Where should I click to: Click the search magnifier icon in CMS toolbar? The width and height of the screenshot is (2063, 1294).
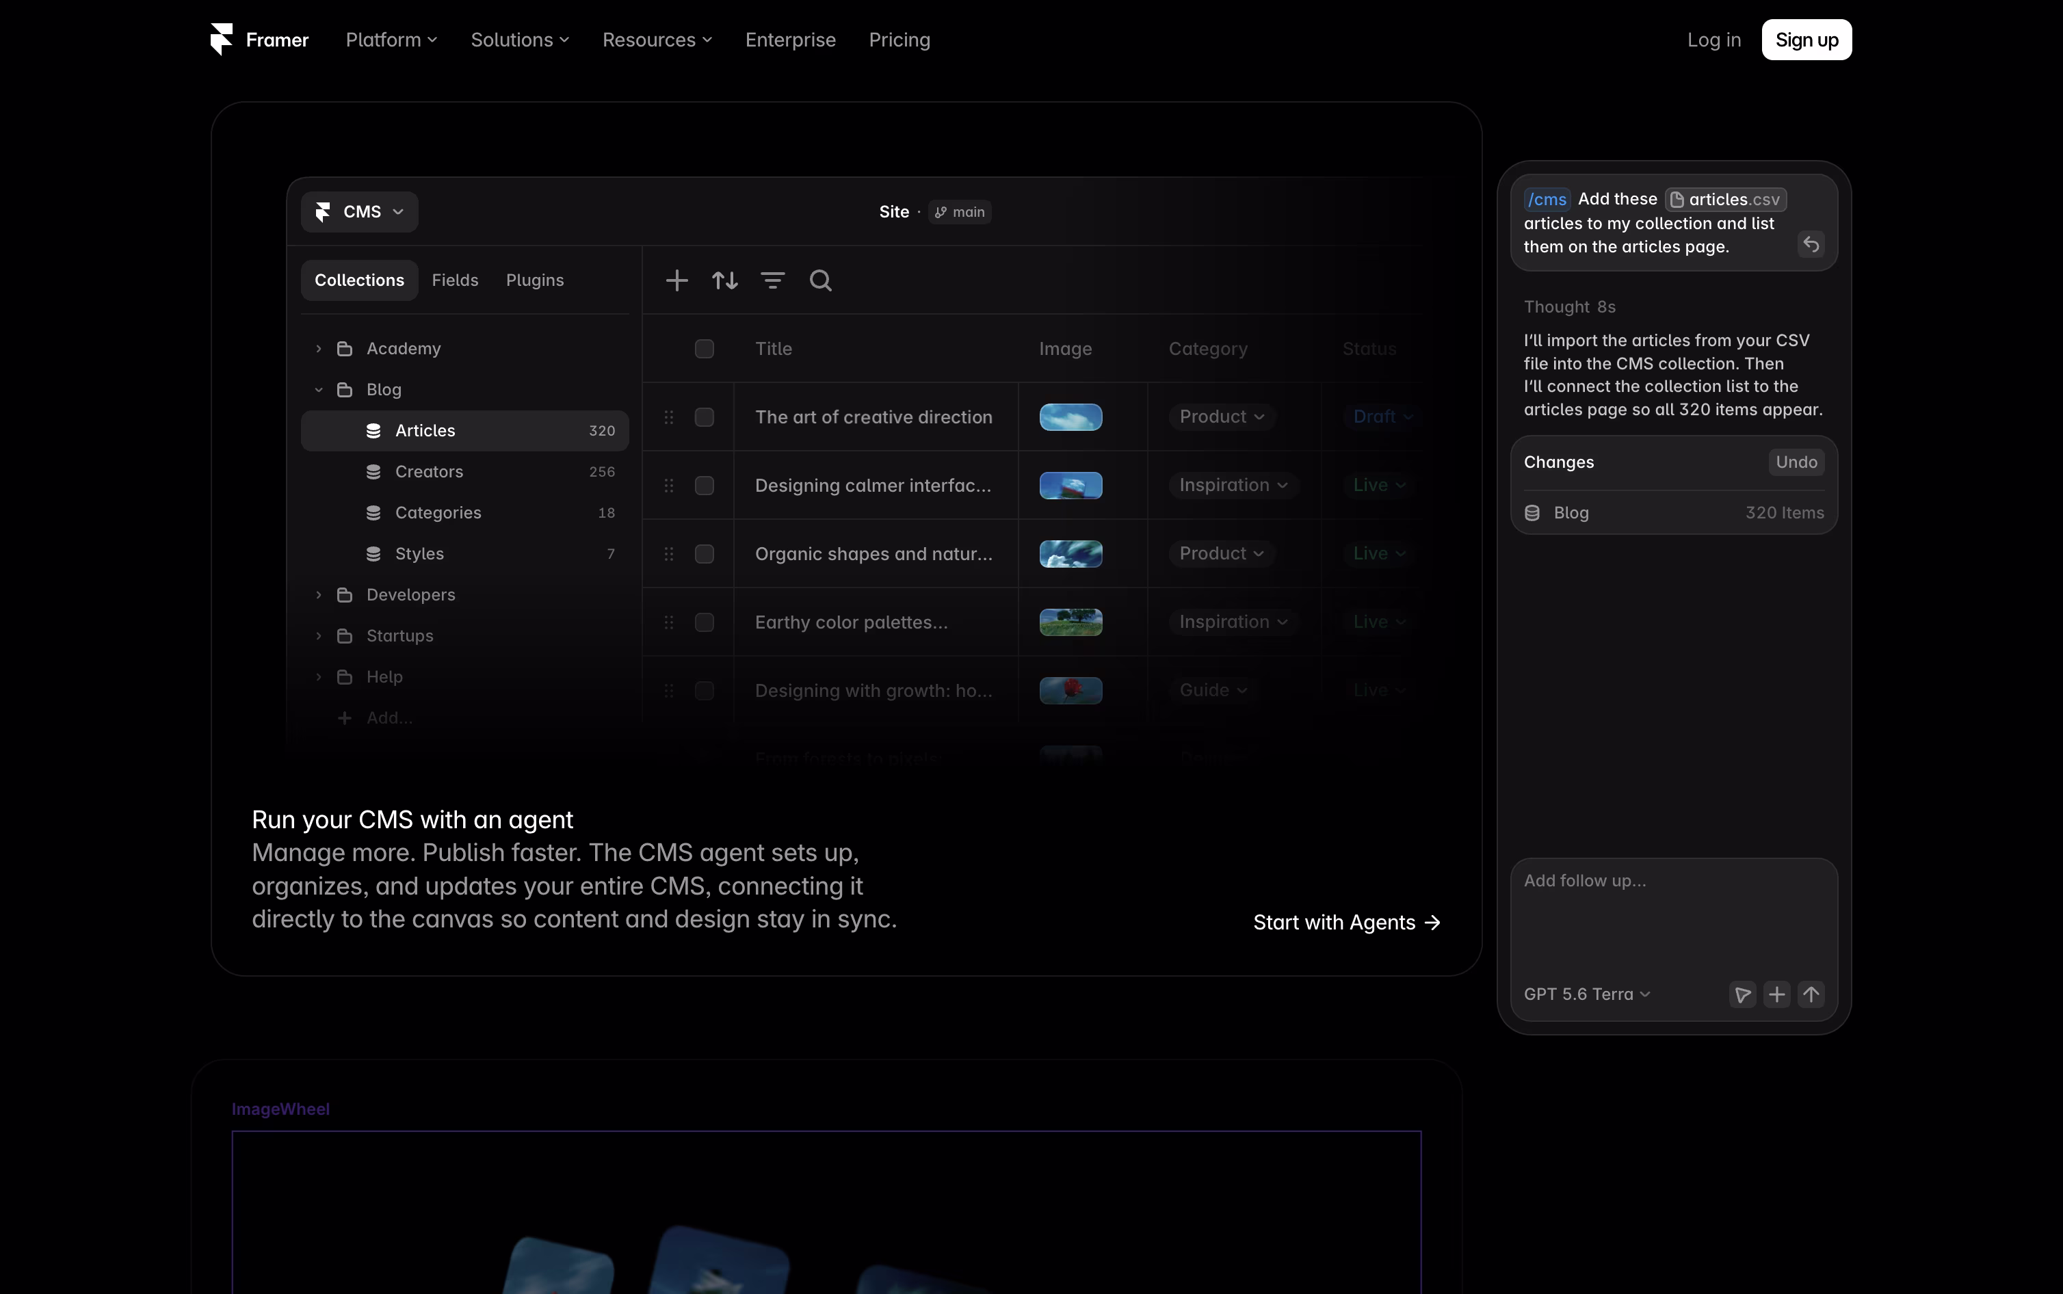pos(821,280)
